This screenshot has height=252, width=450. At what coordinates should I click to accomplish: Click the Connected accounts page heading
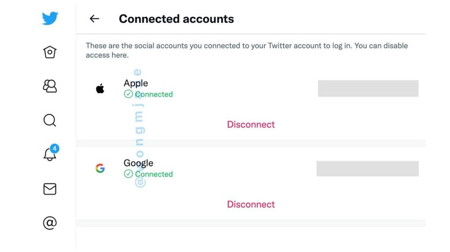[176, 19]
